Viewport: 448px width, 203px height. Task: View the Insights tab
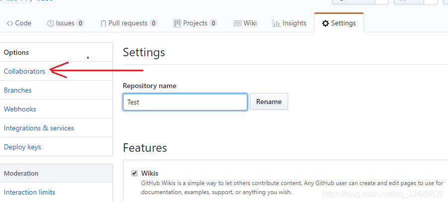[289, 23]
